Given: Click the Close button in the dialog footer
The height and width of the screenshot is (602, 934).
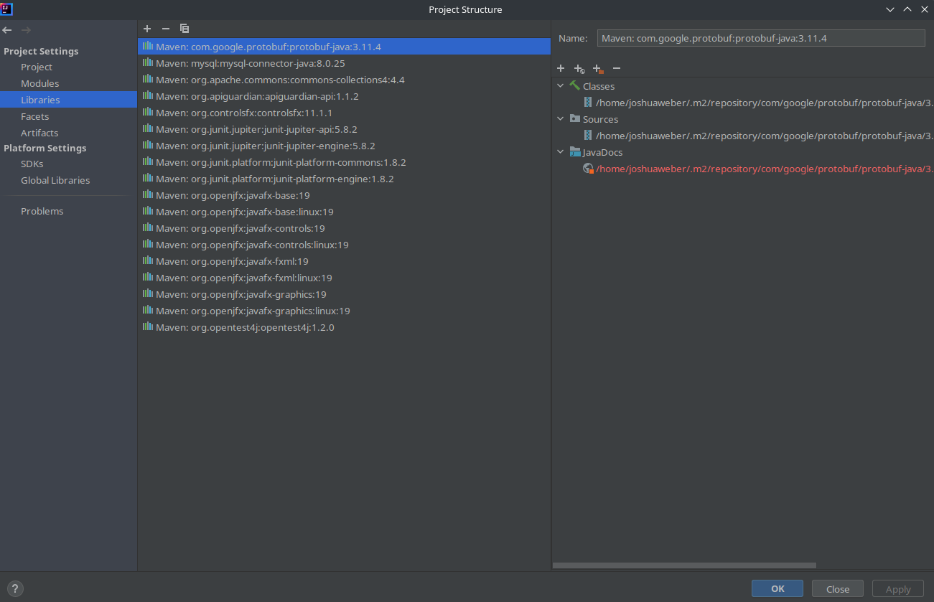Looking at the screenshot, I should pyautogui.click(x=838, y=588).
